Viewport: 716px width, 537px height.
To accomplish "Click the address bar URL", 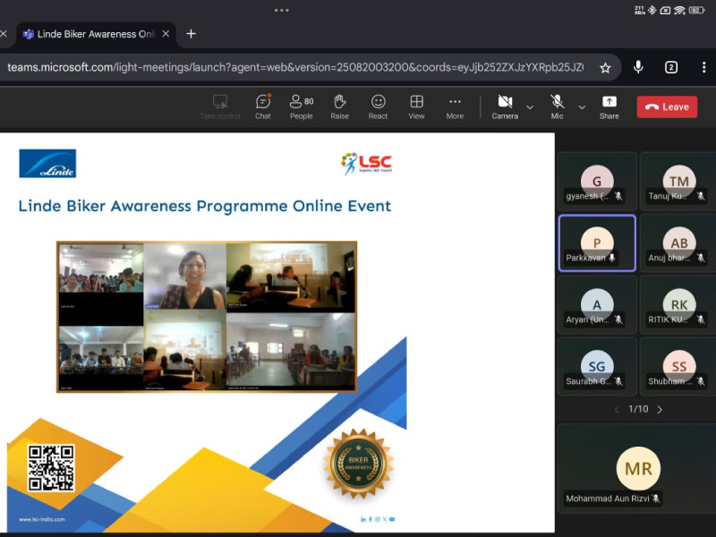I will point(295,68).
